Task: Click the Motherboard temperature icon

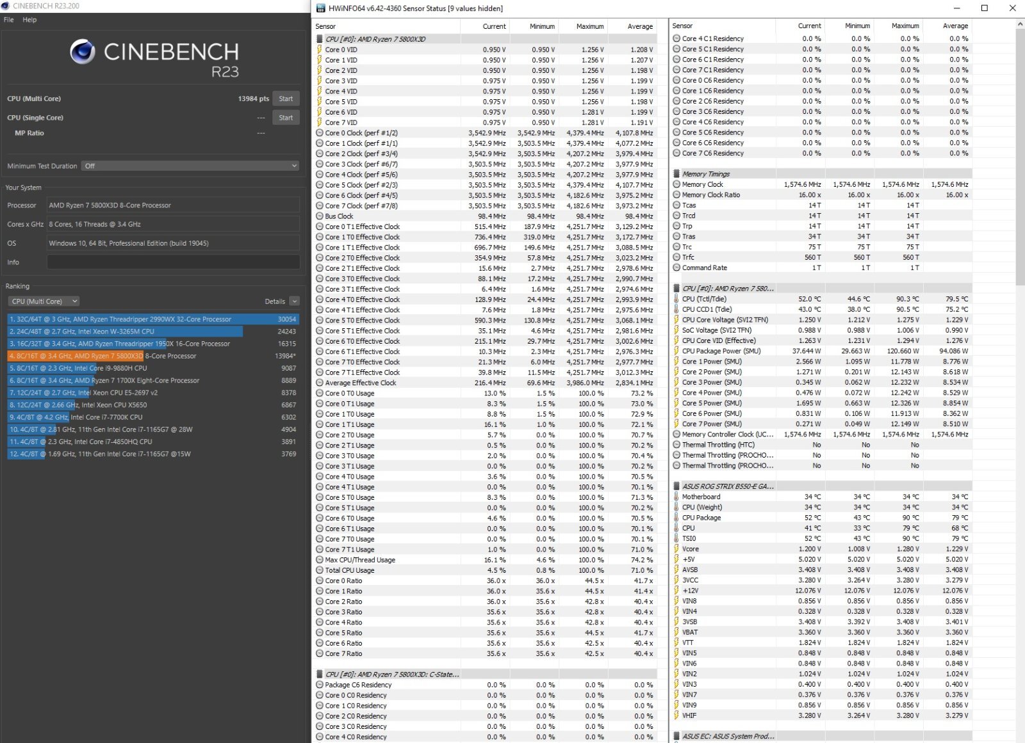Action: tap(676, 497)
